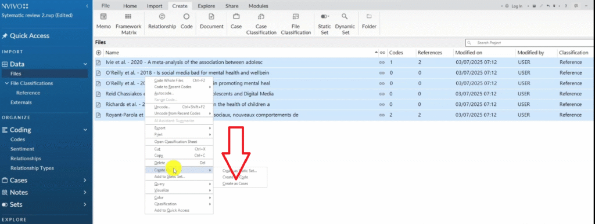Open File Classification in the ribbon
The height and width of the screenshot is (224, 595).
(x=296, y=24)
